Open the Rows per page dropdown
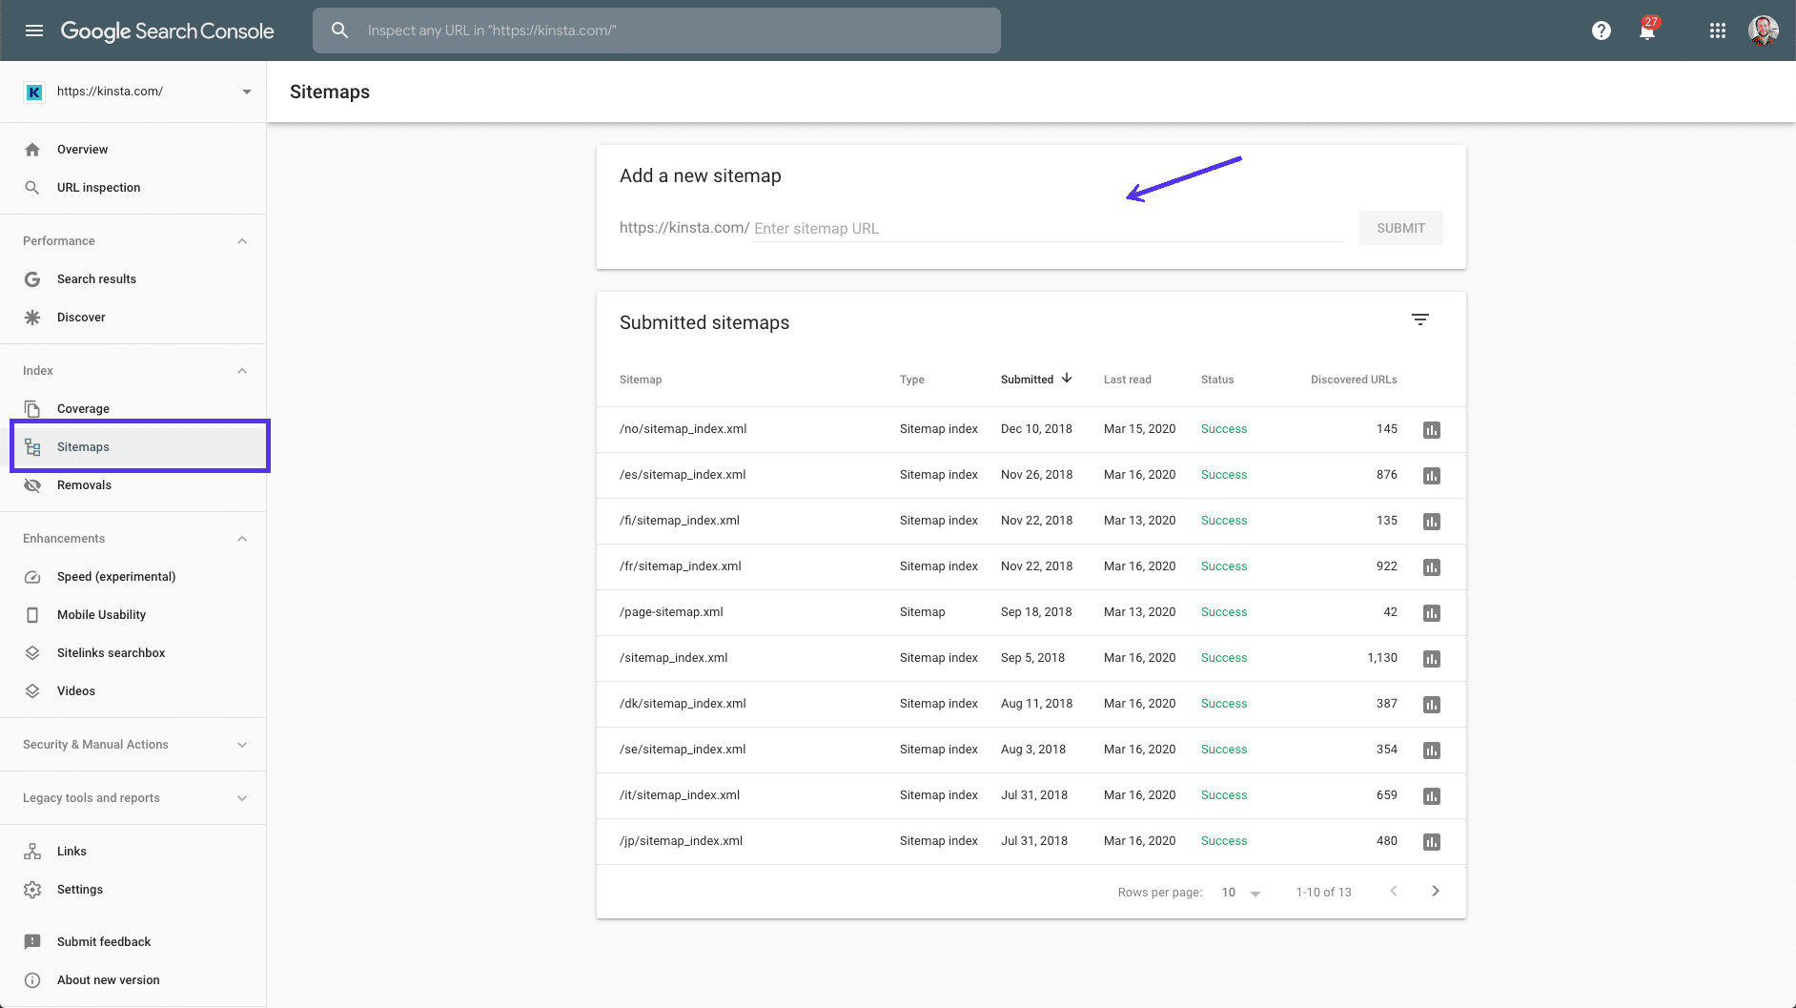1796x1008 pixels. tap(1241, 893)
